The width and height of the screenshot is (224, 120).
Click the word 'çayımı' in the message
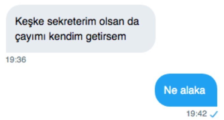coord(30,37)
